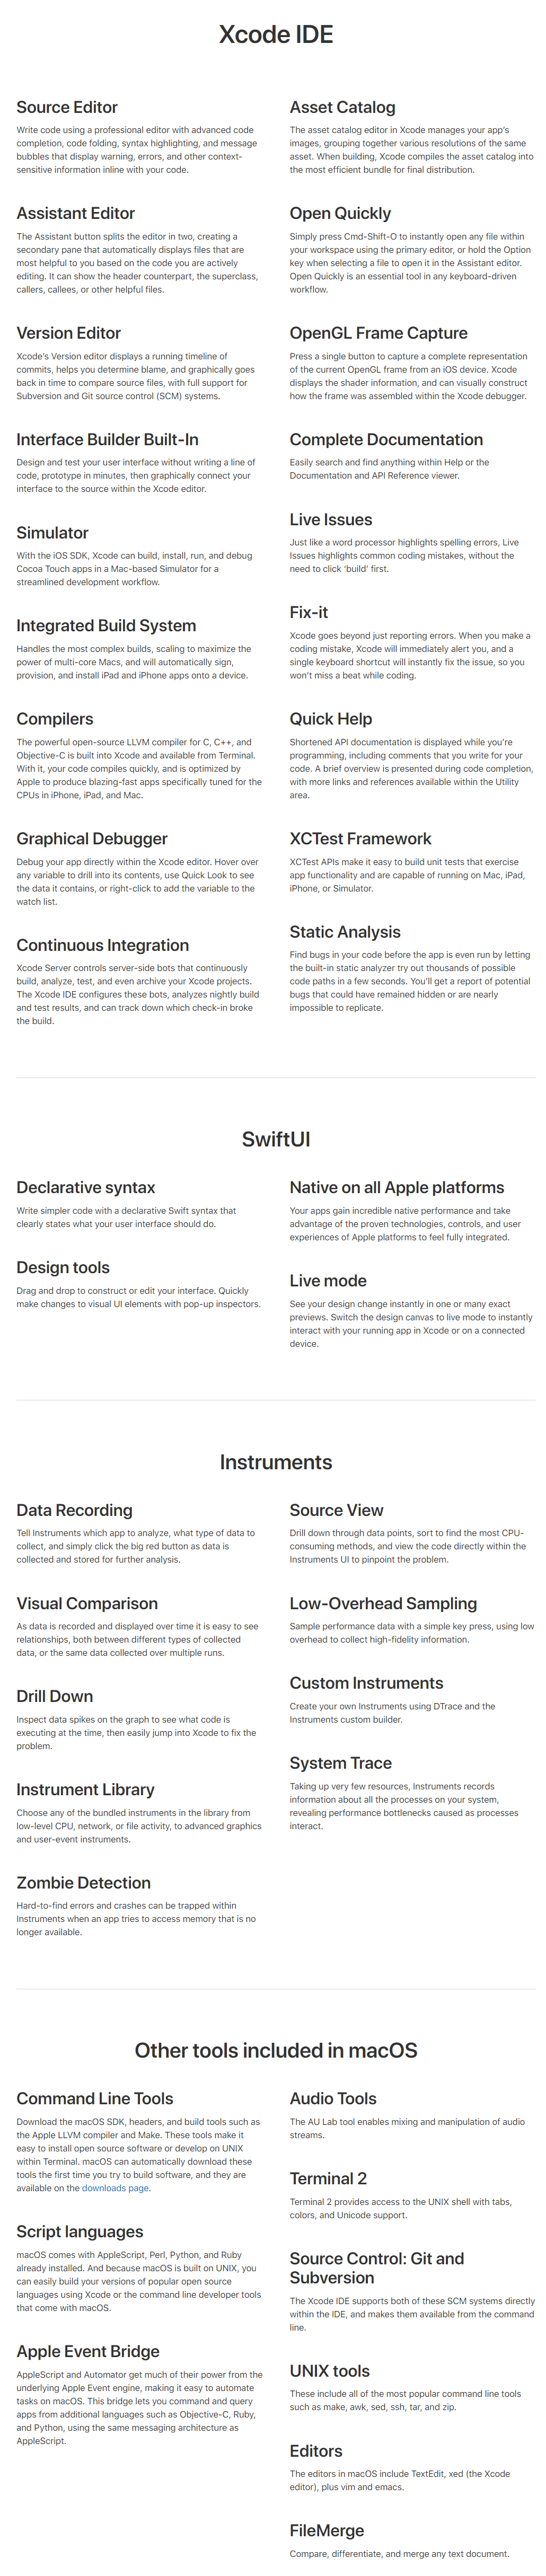Select the Zombie Detection heading
The height and width of the screenshot is (2576, 546).
[83, 1883]
